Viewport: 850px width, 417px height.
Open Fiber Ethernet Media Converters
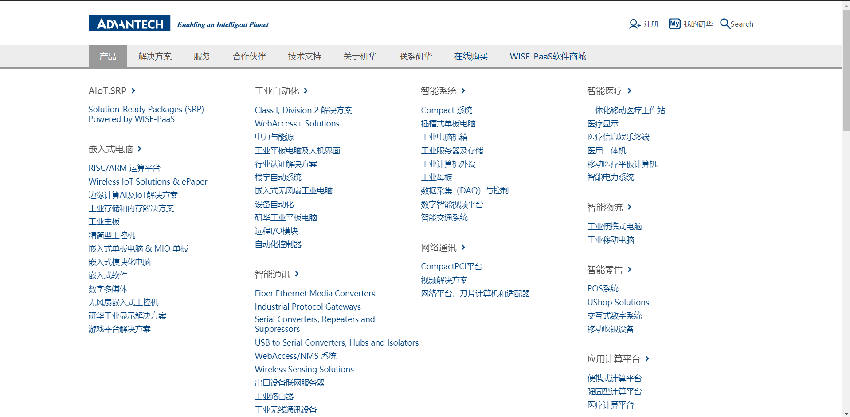click(x=314, y=293)
